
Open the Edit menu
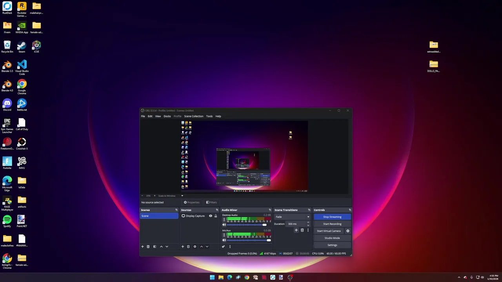(x=150, y=116)
